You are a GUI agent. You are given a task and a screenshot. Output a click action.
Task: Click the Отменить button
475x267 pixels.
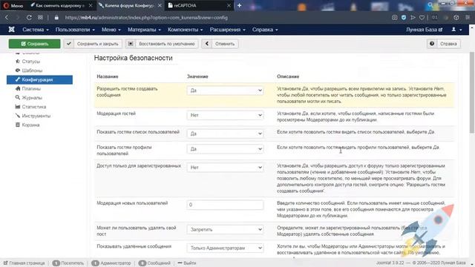click(x=220, y=44)
